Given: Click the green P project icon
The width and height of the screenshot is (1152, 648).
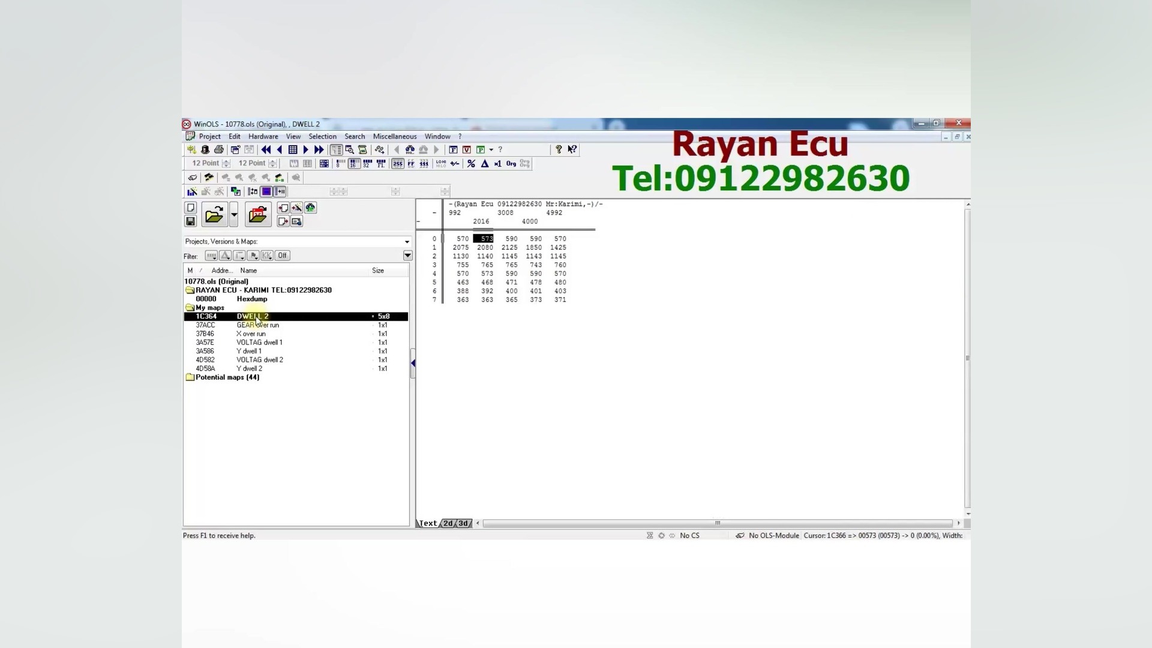Looking at the screenshot, I should pos(480,149).
